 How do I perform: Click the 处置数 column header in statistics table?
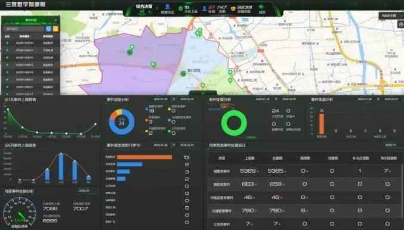277,158
